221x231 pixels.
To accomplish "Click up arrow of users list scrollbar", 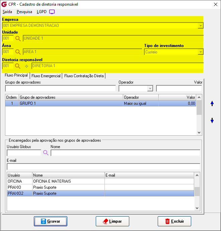I will tap(197, 175).
